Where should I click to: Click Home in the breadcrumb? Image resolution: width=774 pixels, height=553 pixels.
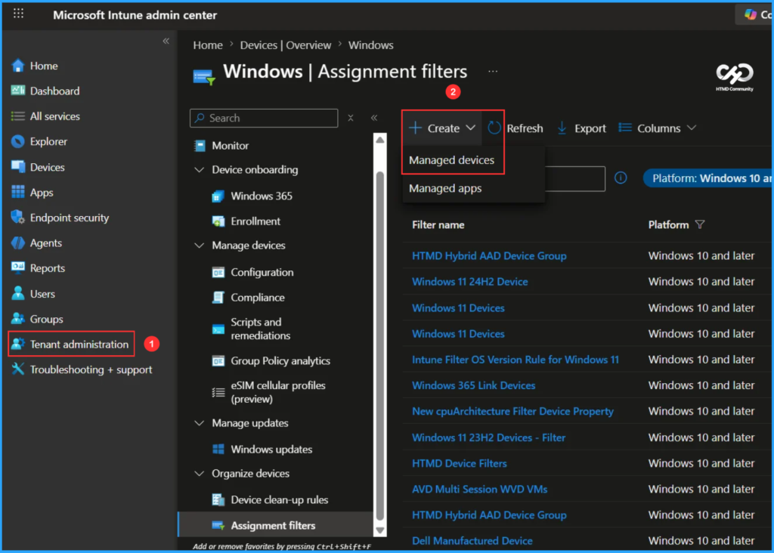point(208,45)
